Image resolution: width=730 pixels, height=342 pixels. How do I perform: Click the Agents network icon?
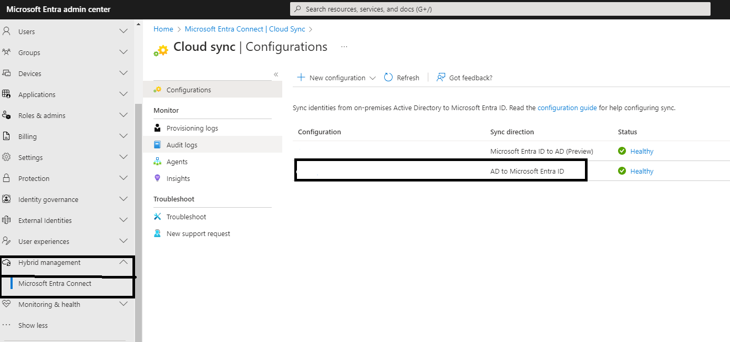[157, 162]
